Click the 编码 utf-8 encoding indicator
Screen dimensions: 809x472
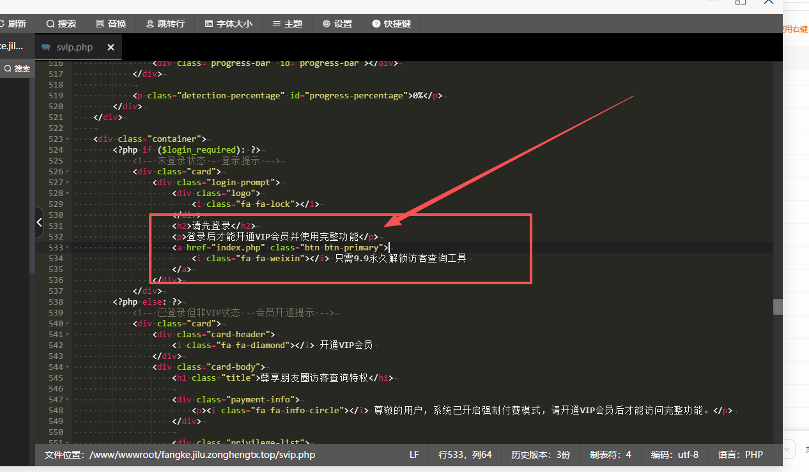click(x=674, y=454)
